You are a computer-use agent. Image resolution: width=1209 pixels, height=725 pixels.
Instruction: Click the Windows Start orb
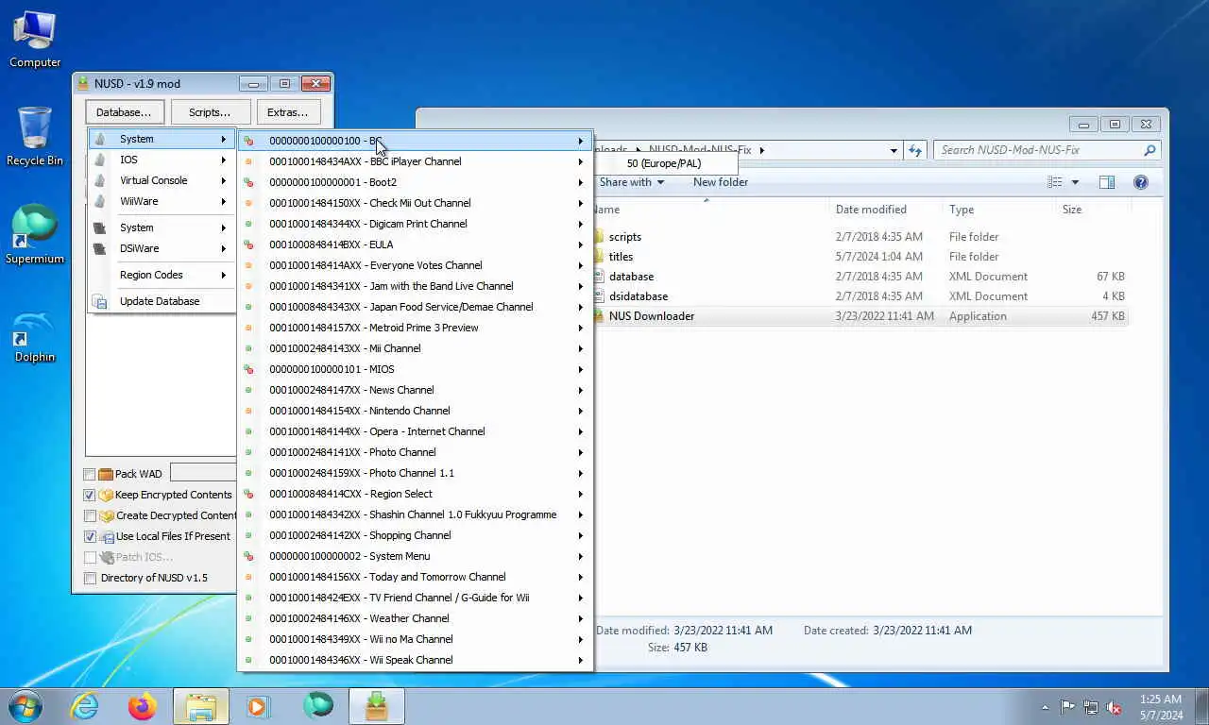[25, 706]
